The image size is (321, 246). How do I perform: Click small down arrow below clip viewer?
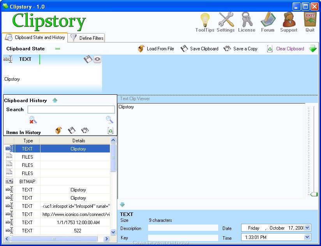(x=122, y=204)
